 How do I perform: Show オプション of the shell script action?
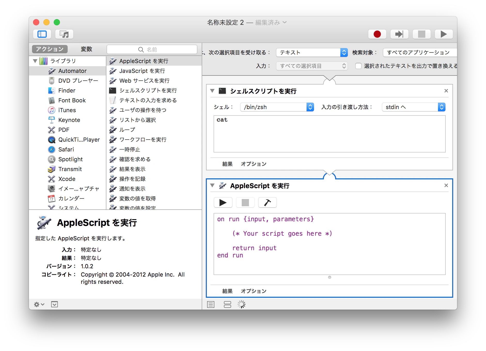tap(254, 164)
